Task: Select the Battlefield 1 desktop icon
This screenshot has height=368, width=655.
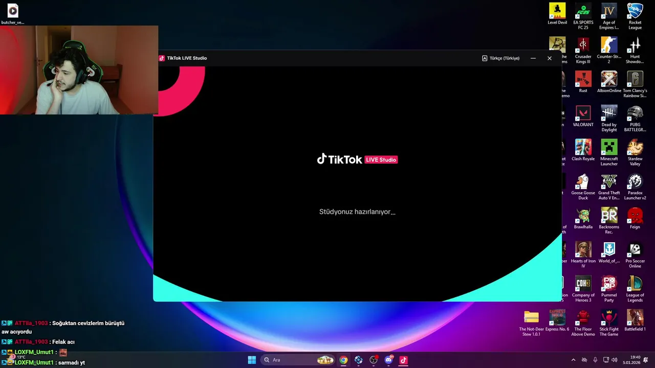Action: pyautogui.click(x=635, y=320)
